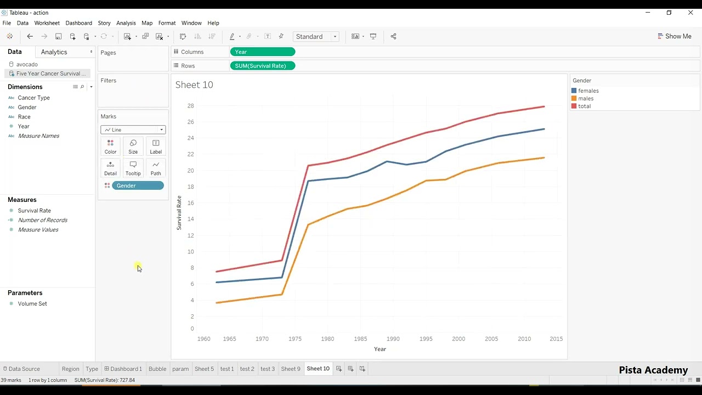Open the clear sheet dropdown arrow
The width and height of the screenshot is (702, 395).
(168, 37)
